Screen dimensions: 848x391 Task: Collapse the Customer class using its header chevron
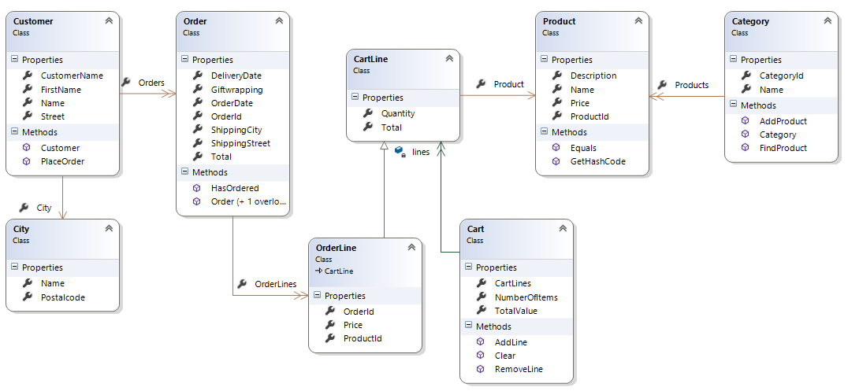[108, 21]
